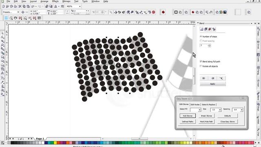Screen dimensions: 261x147
Task: Toggle the Blend along full path checkbox
Action: click(x=201, y=61)
